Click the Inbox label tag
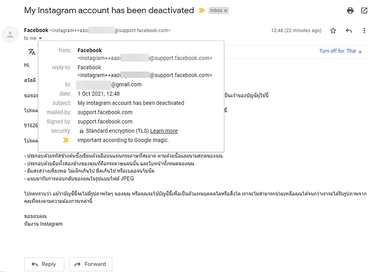This screenshot has height=272, width=372. pos(216,10)
